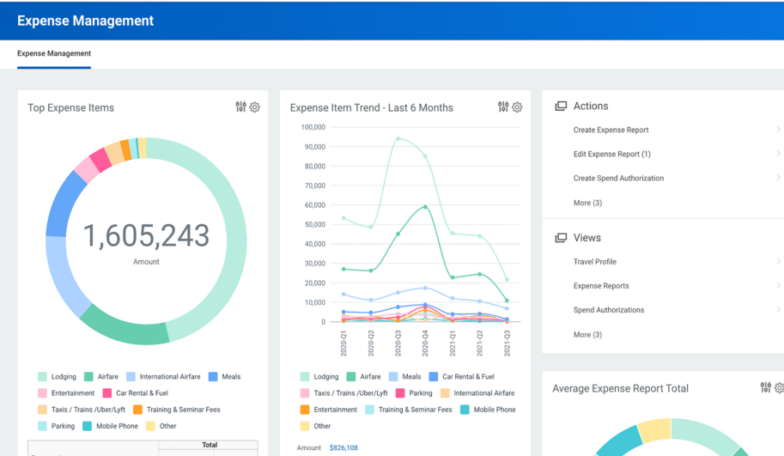Open Create Expense Report action
This screenshot has width=784, height=456.
(x=611, y=130)
